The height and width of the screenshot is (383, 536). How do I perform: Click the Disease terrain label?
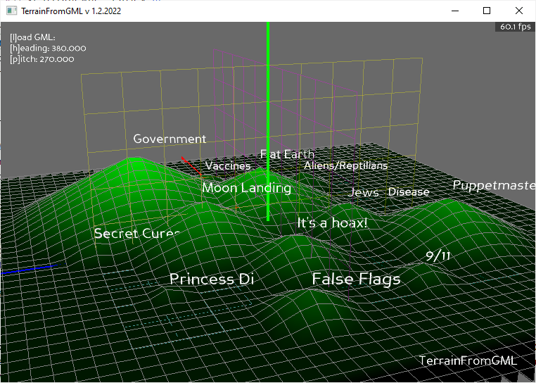click(x=409, y=191)
